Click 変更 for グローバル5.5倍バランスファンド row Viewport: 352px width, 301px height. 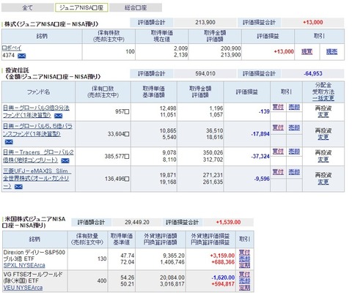click(323, 138)
